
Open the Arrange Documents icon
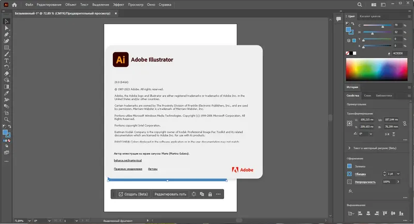(x=374, y=5)
